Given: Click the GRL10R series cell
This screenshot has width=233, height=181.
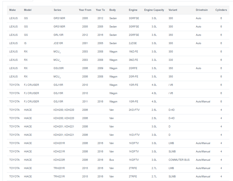Looking at the screenshot, I should [58, 35].
